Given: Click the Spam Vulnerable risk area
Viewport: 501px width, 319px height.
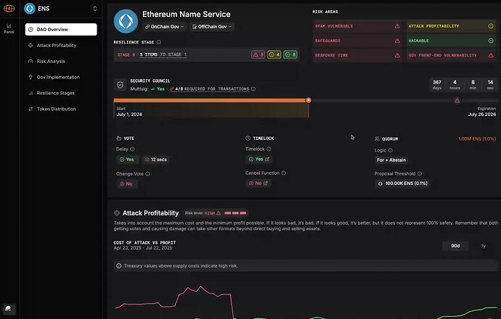Looking at the screenshot, I should [x=357, y=26].
